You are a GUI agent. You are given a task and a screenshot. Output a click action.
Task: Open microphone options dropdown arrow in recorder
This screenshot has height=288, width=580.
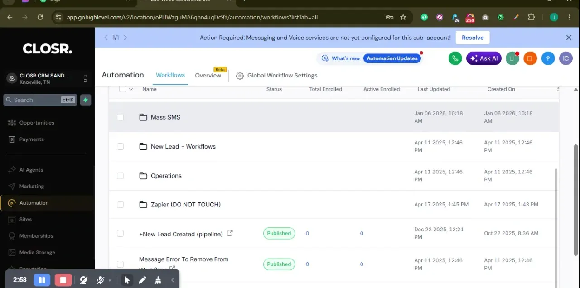click(110, 280)
